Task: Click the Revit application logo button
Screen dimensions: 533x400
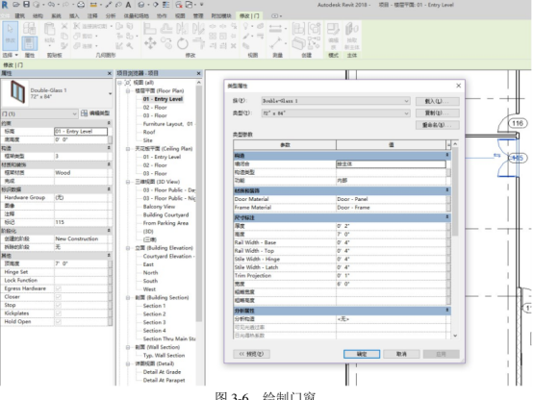Action: (x=5, y=5)
